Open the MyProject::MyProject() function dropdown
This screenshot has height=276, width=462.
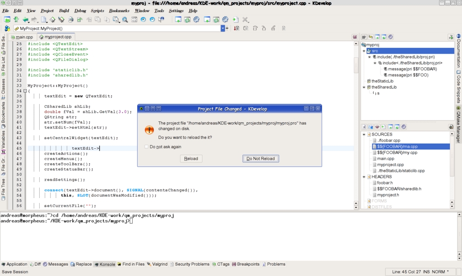(x=222, y=28)
